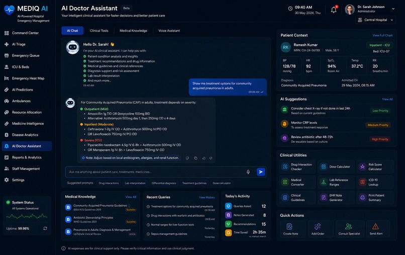Switch to Voice Assistant tab
Image resolution: width=405 pixels, height=255 pixels.
(169, 31)
